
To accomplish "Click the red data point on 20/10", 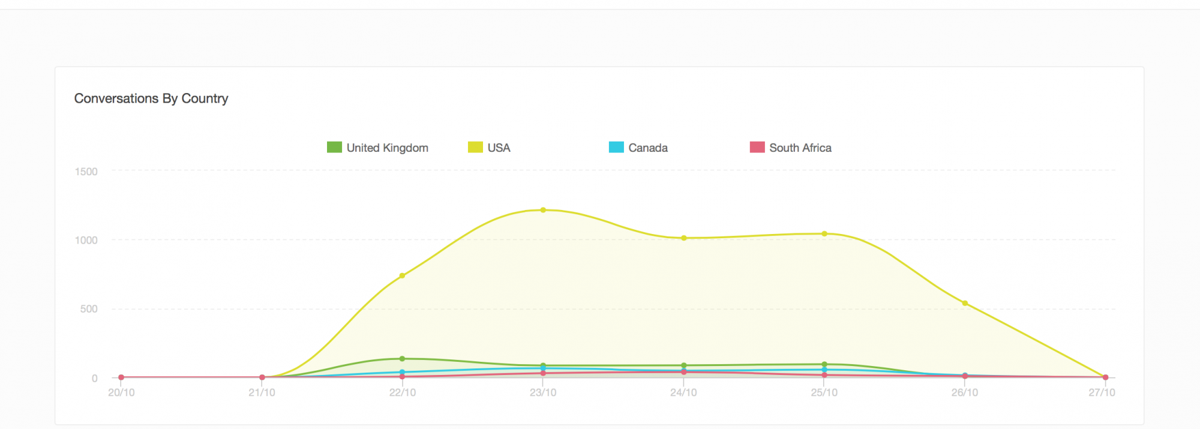I will click(x=121, y=377).
